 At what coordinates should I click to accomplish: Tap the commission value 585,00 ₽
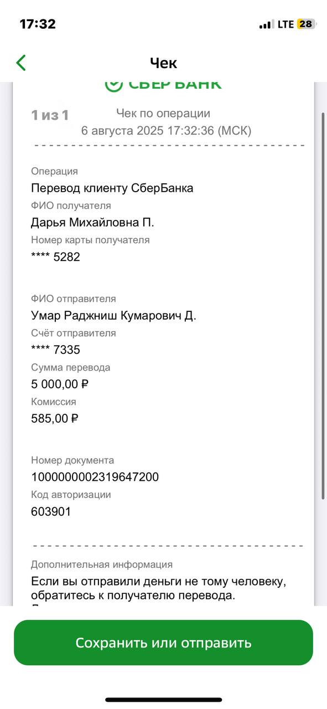point(54,418)
